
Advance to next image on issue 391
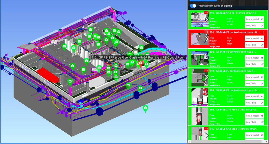point(206,38)
